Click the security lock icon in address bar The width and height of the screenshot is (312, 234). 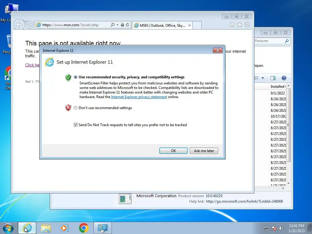tap(122, 25)
